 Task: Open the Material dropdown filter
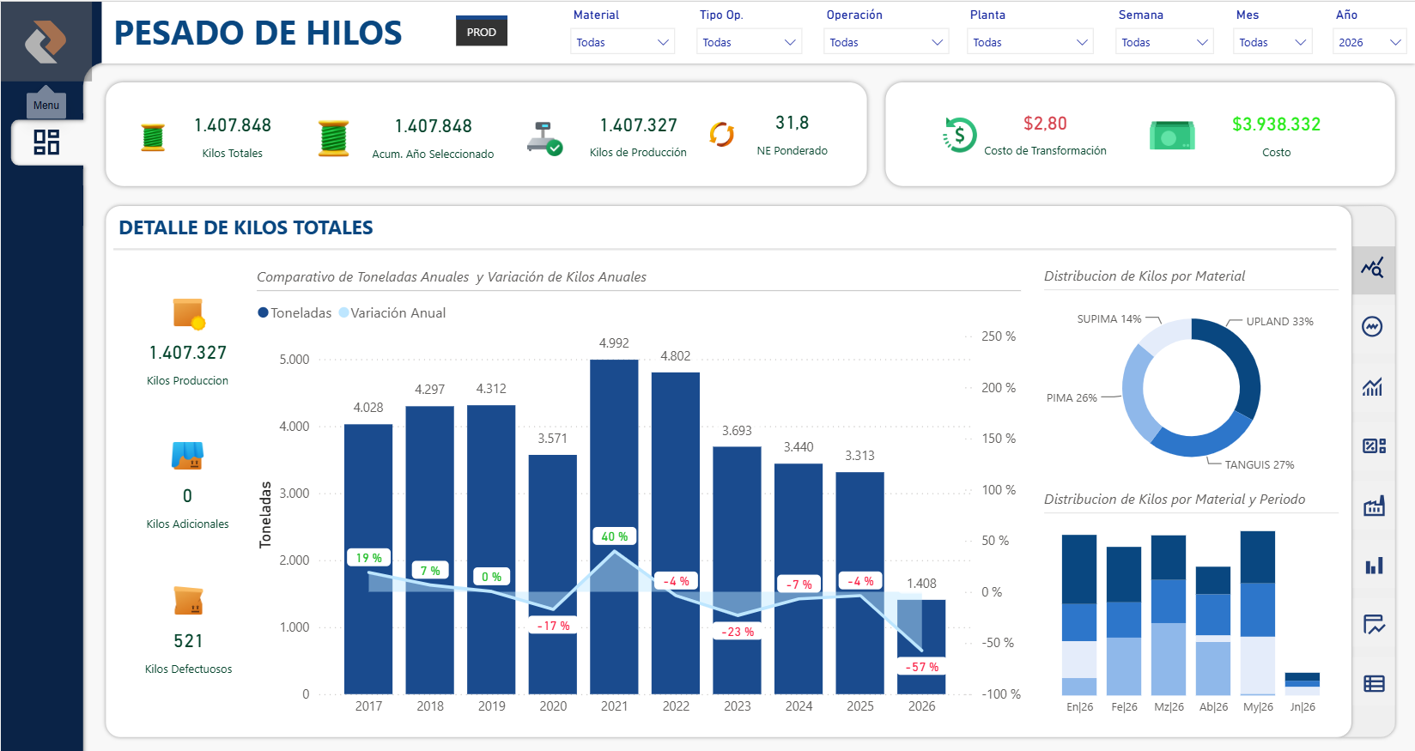[622, 42]
